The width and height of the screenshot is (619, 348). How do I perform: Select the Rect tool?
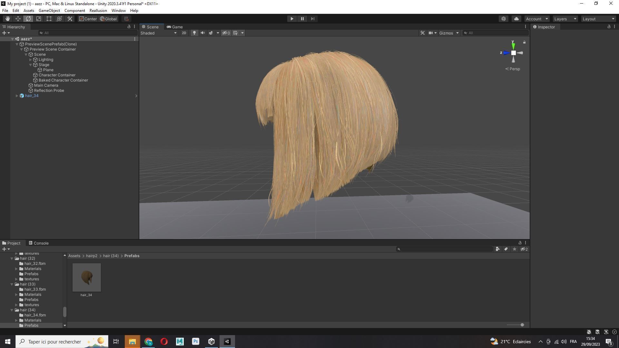point(49,19)
